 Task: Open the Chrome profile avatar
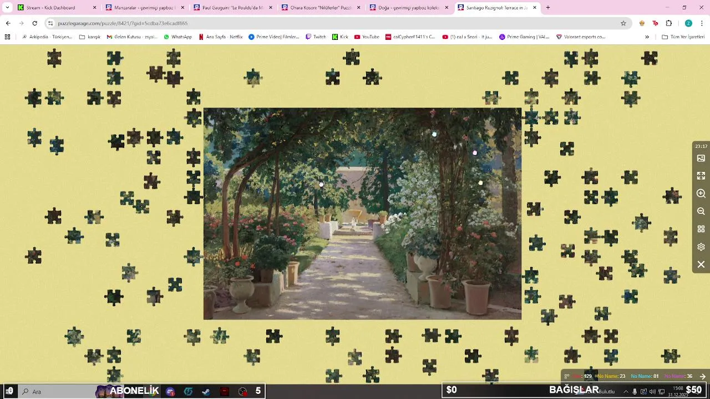(688, 23)
